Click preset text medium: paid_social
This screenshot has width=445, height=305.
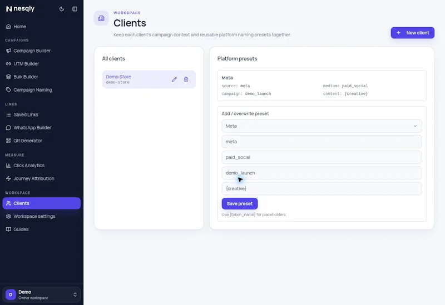point(345,86)
